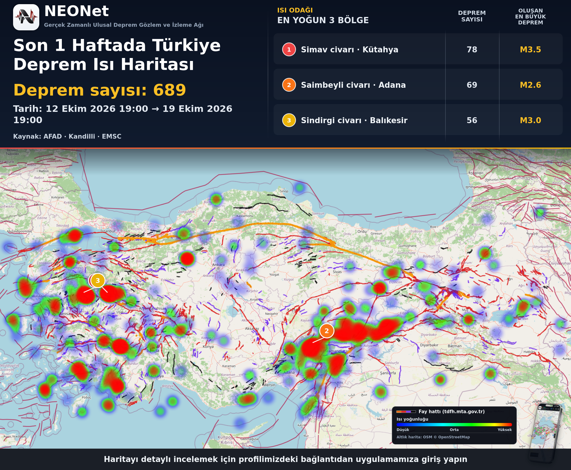Screen dimensions: 571x470
Task: Click the Batman city label on map
Action: (x=454, y=346)
